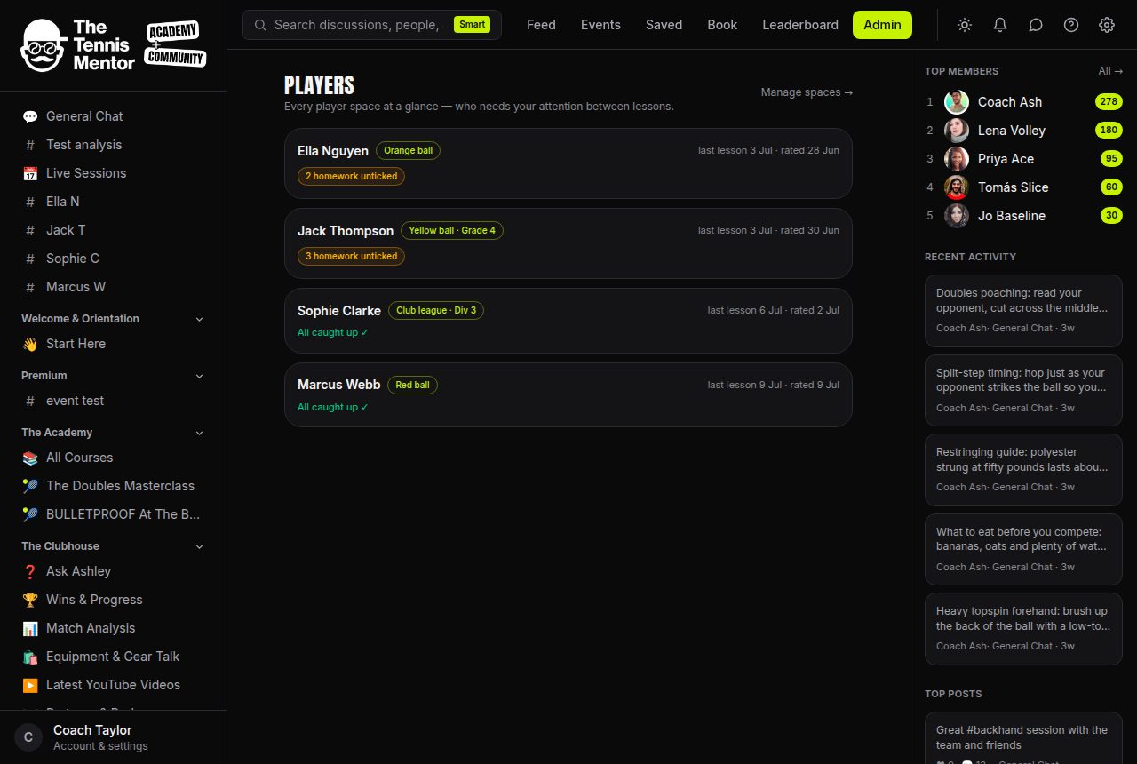Image resolution: width=1137 pixels, height=764 pixels.
Task: Click the Wins & Progress trophy icon
Action: pyautogui.click(x=30, y=600)
